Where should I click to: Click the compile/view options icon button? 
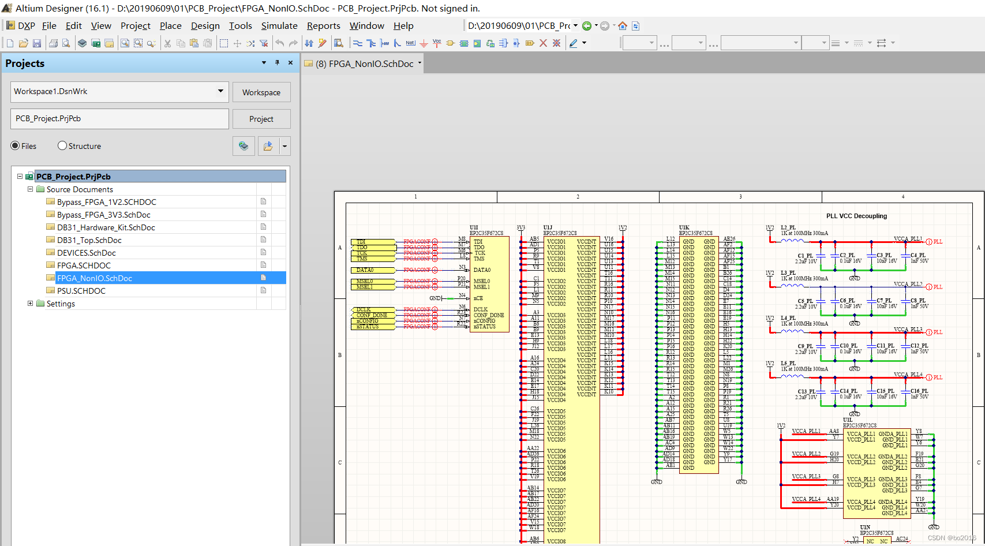click(244, 146)
